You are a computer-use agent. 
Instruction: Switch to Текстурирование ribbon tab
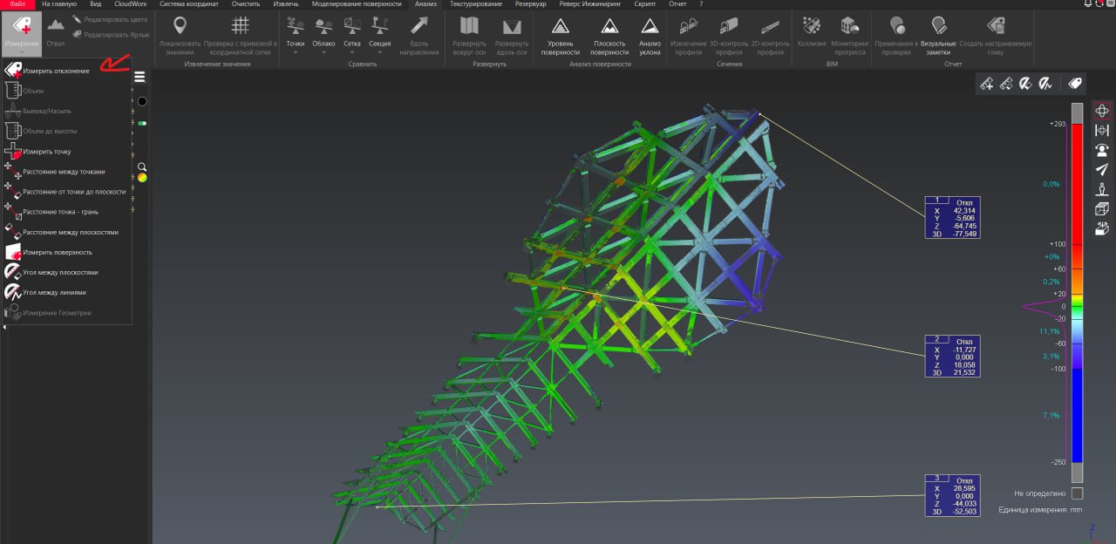pos(476,4)
